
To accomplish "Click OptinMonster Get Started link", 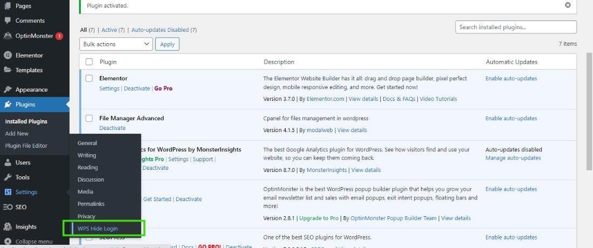I will pyautogui.click(x=157, y=199).
